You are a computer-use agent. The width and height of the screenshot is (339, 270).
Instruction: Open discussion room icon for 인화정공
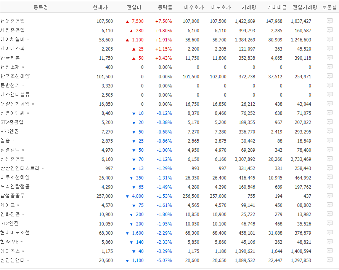(x=330, y=214)
